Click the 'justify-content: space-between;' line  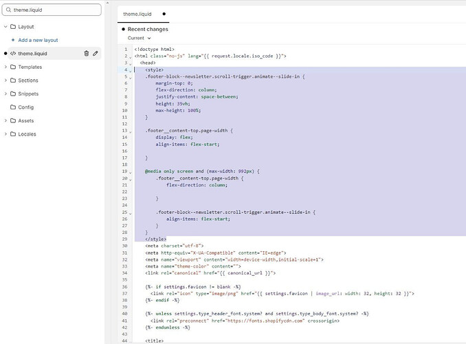coord(197,97)
